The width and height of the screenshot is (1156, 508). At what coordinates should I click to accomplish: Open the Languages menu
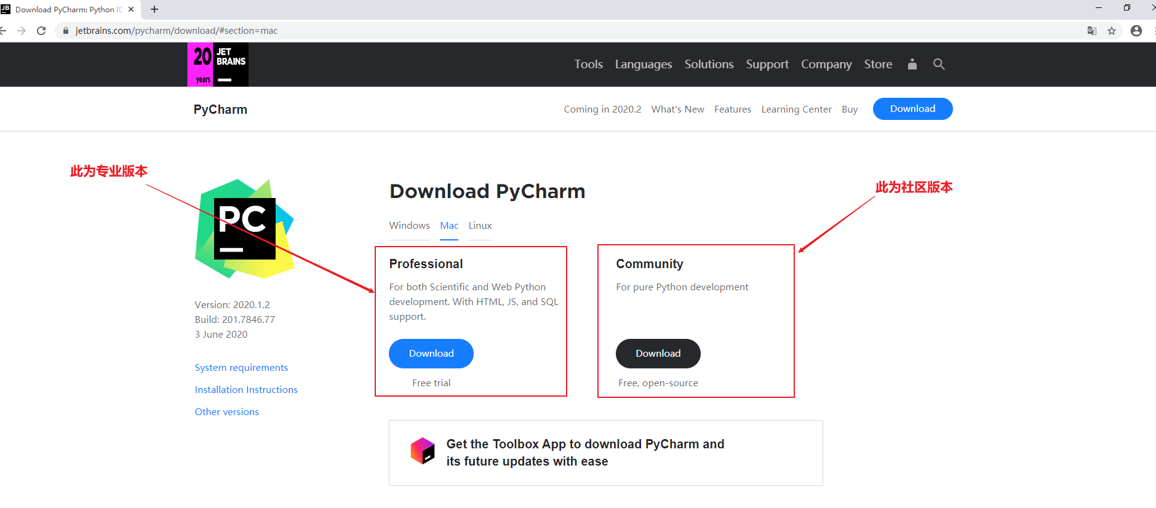click(x=644, y=64)
